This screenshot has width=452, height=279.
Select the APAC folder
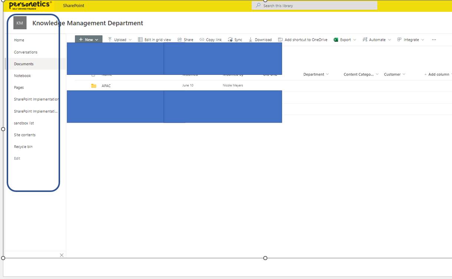(x=107, y=86)
